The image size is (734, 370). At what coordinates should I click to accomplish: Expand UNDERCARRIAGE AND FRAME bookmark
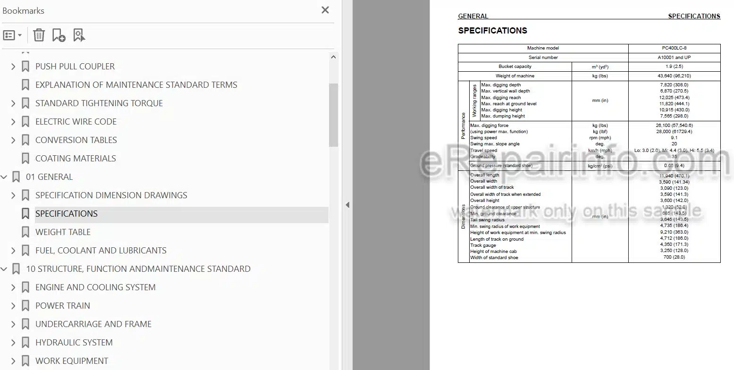(x=13, y=324)
